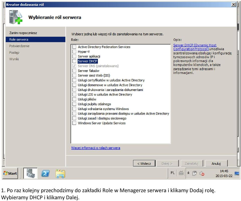Select the Hyper-V role label
The image size is (241, 201).
84,52
